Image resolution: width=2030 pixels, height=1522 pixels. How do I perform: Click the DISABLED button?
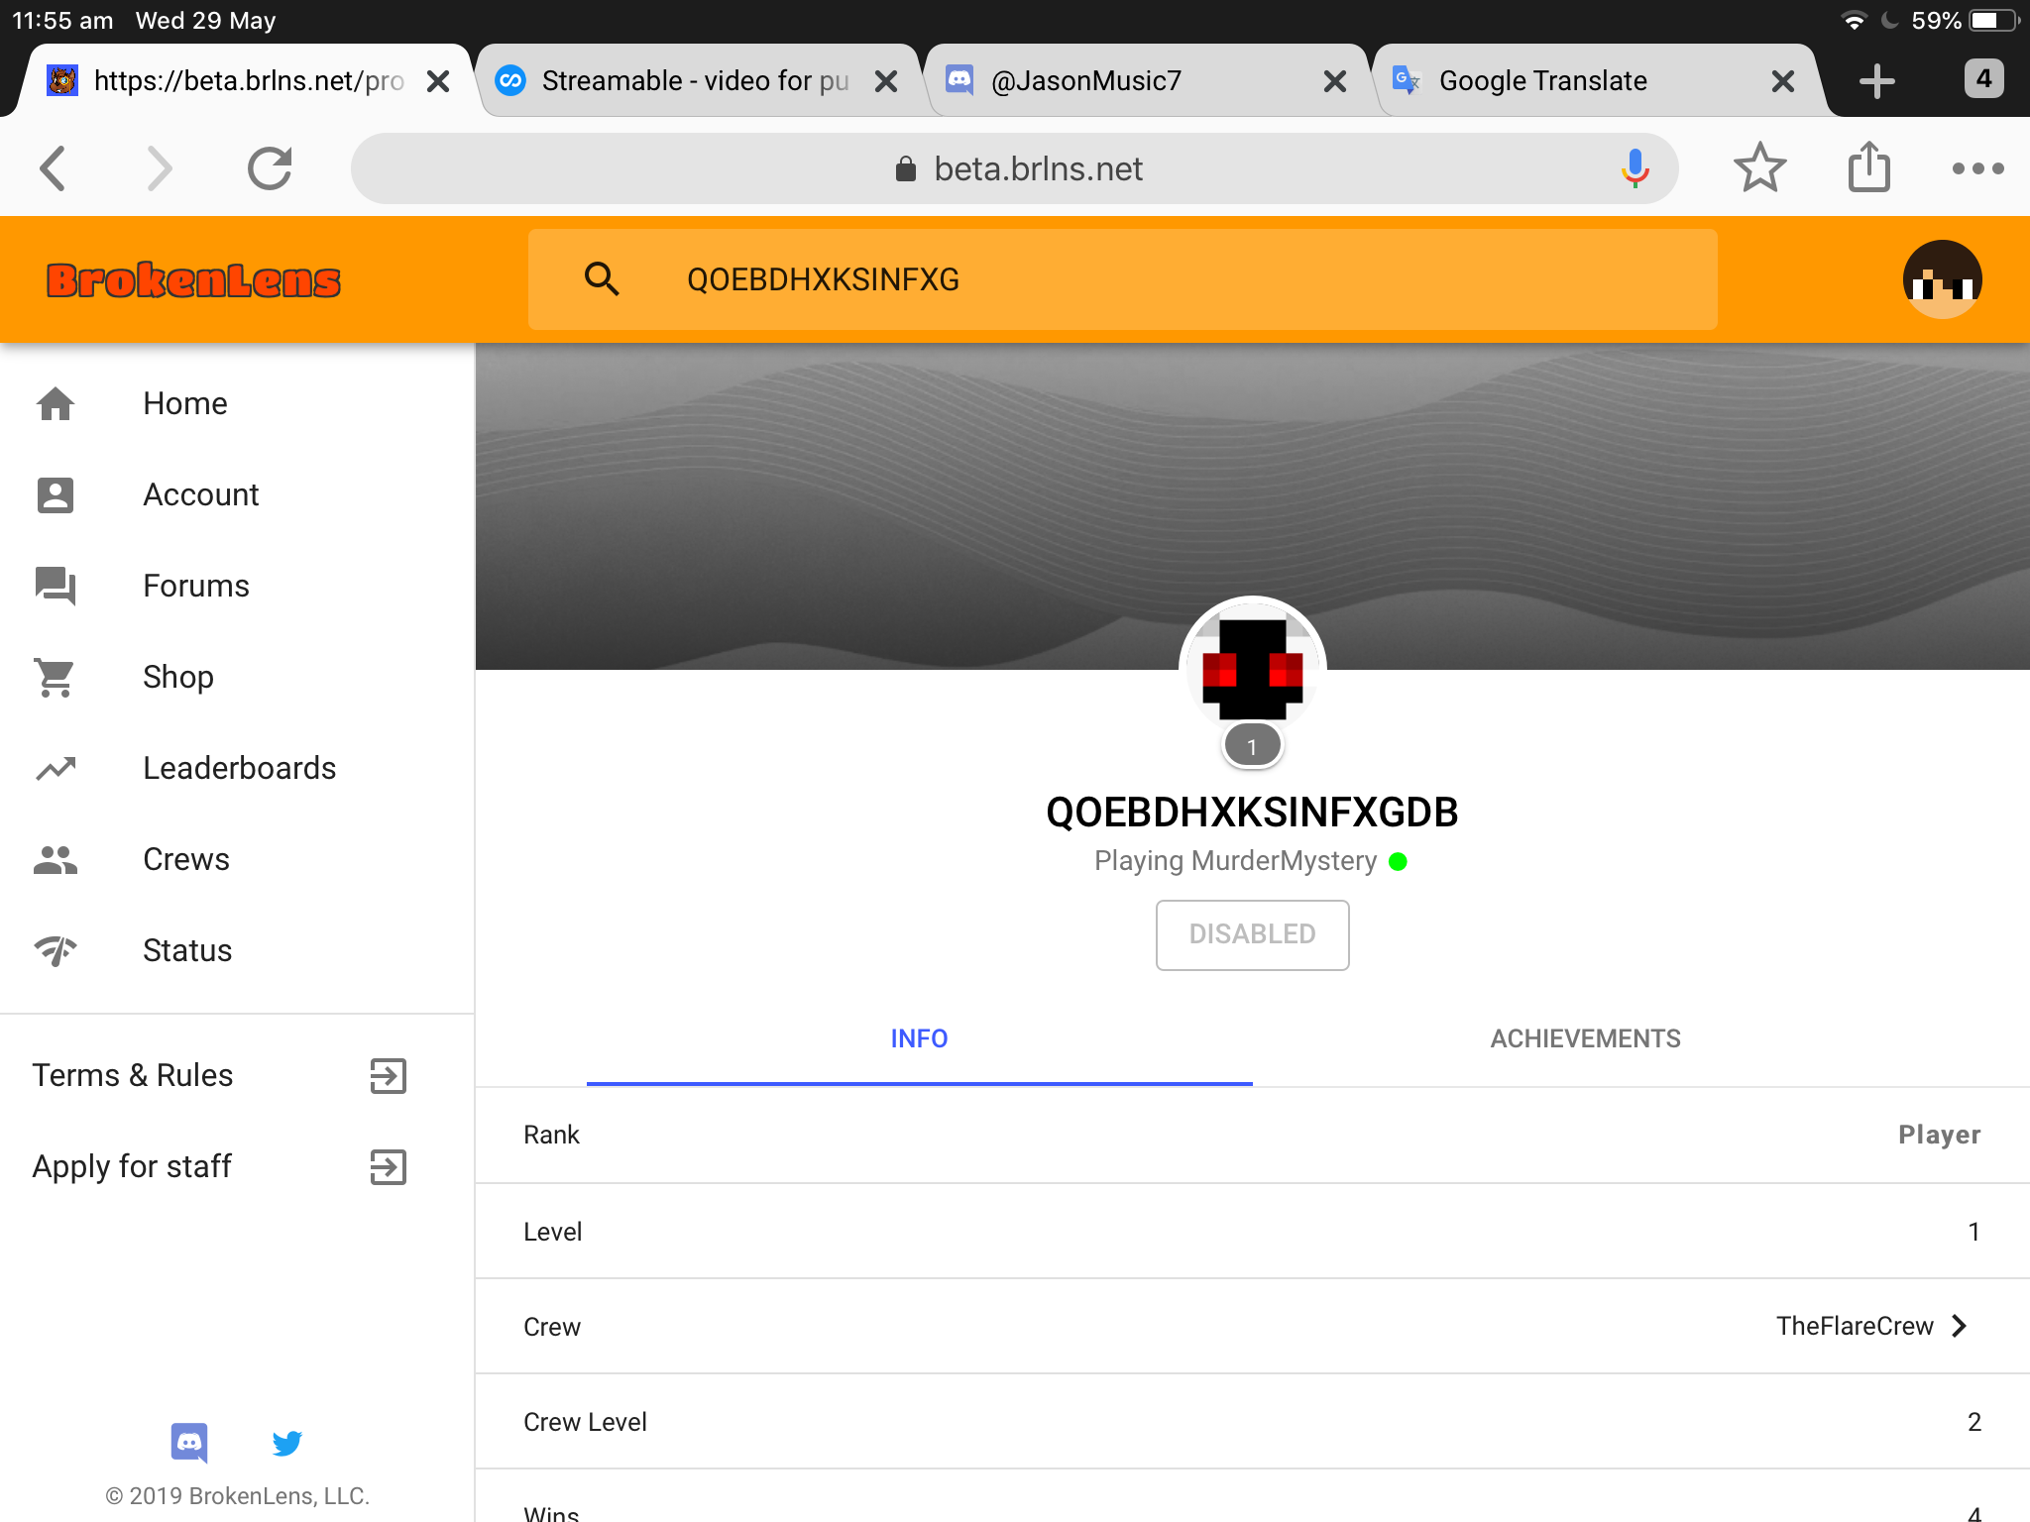[1252, 934]
